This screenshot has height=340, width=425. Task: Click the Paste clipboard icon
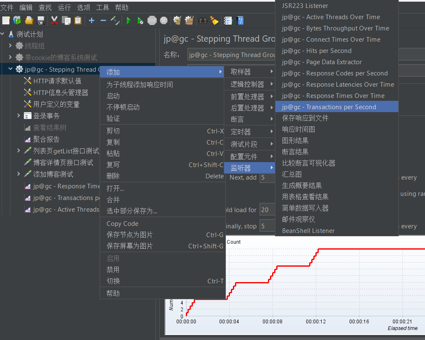pos(78,20)
